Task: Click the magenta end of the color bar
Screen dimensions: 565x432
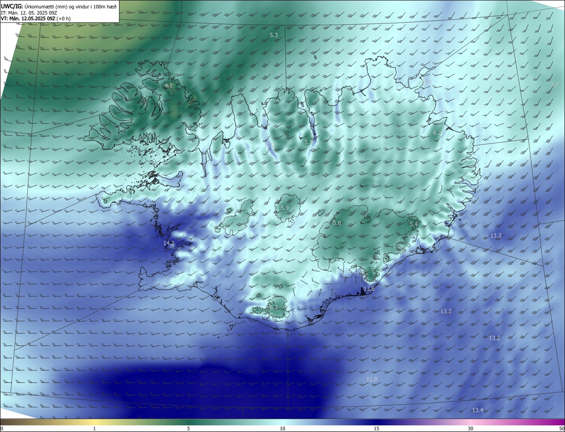Action: click(x=560, y=422)
